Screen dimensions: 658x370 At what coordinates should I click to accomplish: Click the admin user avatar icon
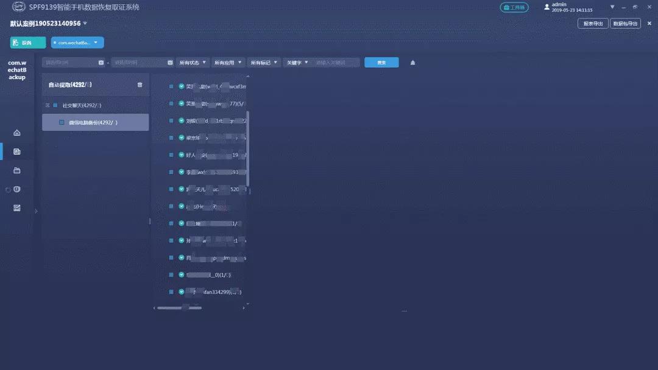click(547, 7)
